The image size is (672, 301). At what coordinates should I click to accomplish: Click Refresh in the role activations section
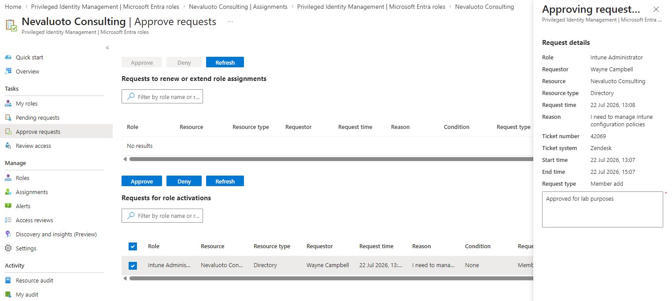pyautogui.click(x=225, y=181)
